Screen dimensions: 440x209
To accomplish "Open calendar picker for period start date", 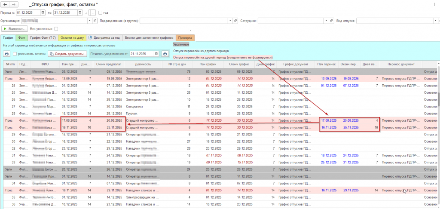I will (x=42, y=12).
